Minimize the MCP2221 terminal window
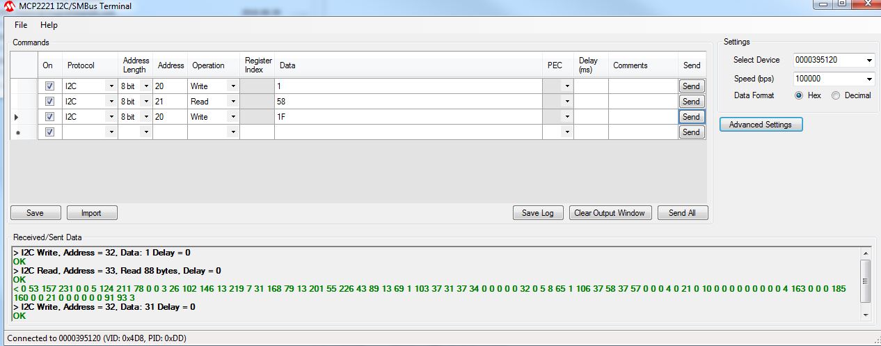 click(823, 4)
